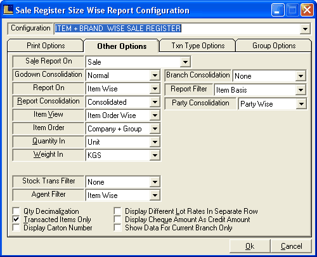
Task: Open the Txn Type Options tab
Action: (198, 46)
